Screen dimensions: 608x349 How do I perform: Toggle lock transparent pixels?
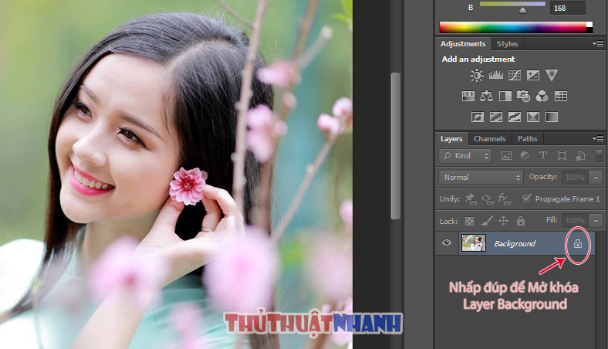point(469,222)
